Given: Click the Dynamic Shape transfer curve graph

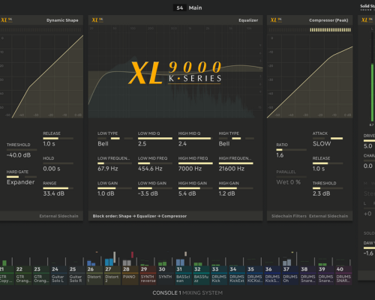Looking at the screenshot, I should pyautogui.click(x=41, y=76).
